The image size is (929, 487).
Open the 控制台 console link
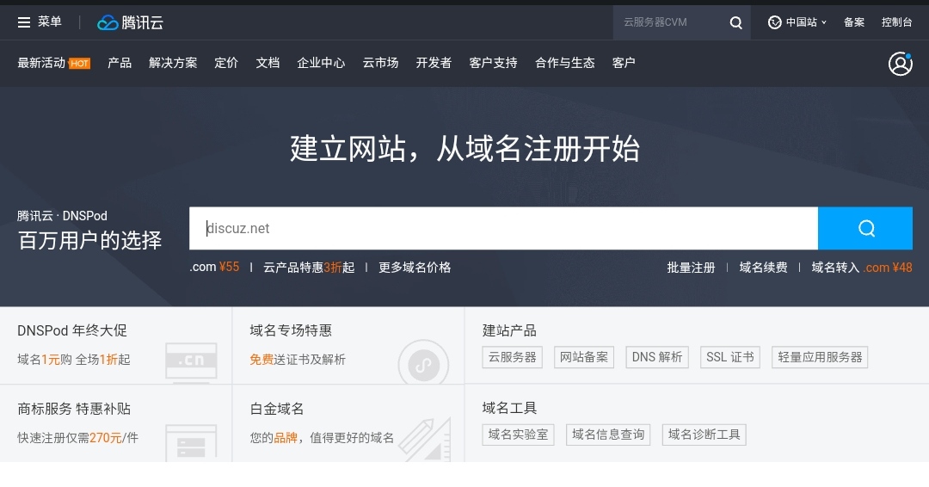(896, 22)
